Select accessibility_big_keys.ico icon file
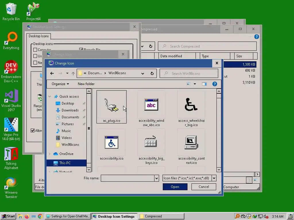This screenshot has width=294, height=220. pyautogui.click(x=151, y=147)
